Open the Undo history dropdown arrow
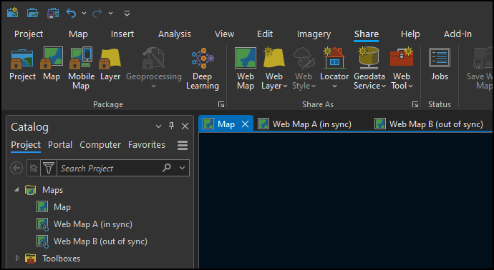Image resolution: width=494 pixels, height=270 pixels. (84, 13)
